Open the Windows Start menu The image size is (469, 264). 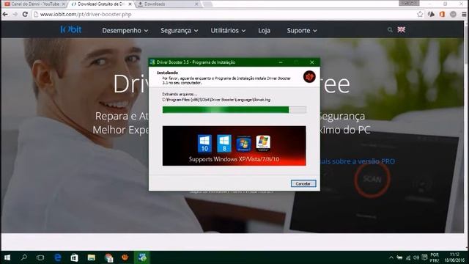tap(7, 257)
